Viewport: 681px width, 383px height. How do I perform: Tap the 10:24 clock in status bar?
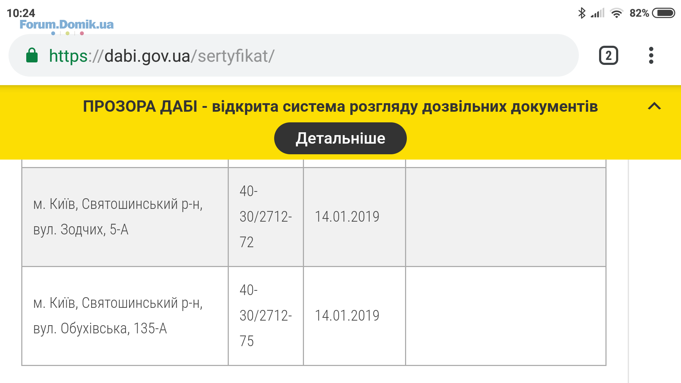pyautogui.click(x=21, y=13)
